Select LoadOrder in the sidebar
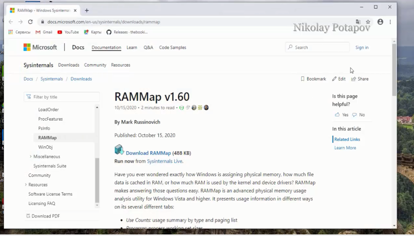This screenshot has height=236, width=414. pyautogui.click(x=48, y=110)
